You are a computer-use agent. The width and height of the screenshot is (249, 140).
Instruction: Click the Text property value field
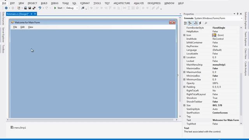click(226, 120)
